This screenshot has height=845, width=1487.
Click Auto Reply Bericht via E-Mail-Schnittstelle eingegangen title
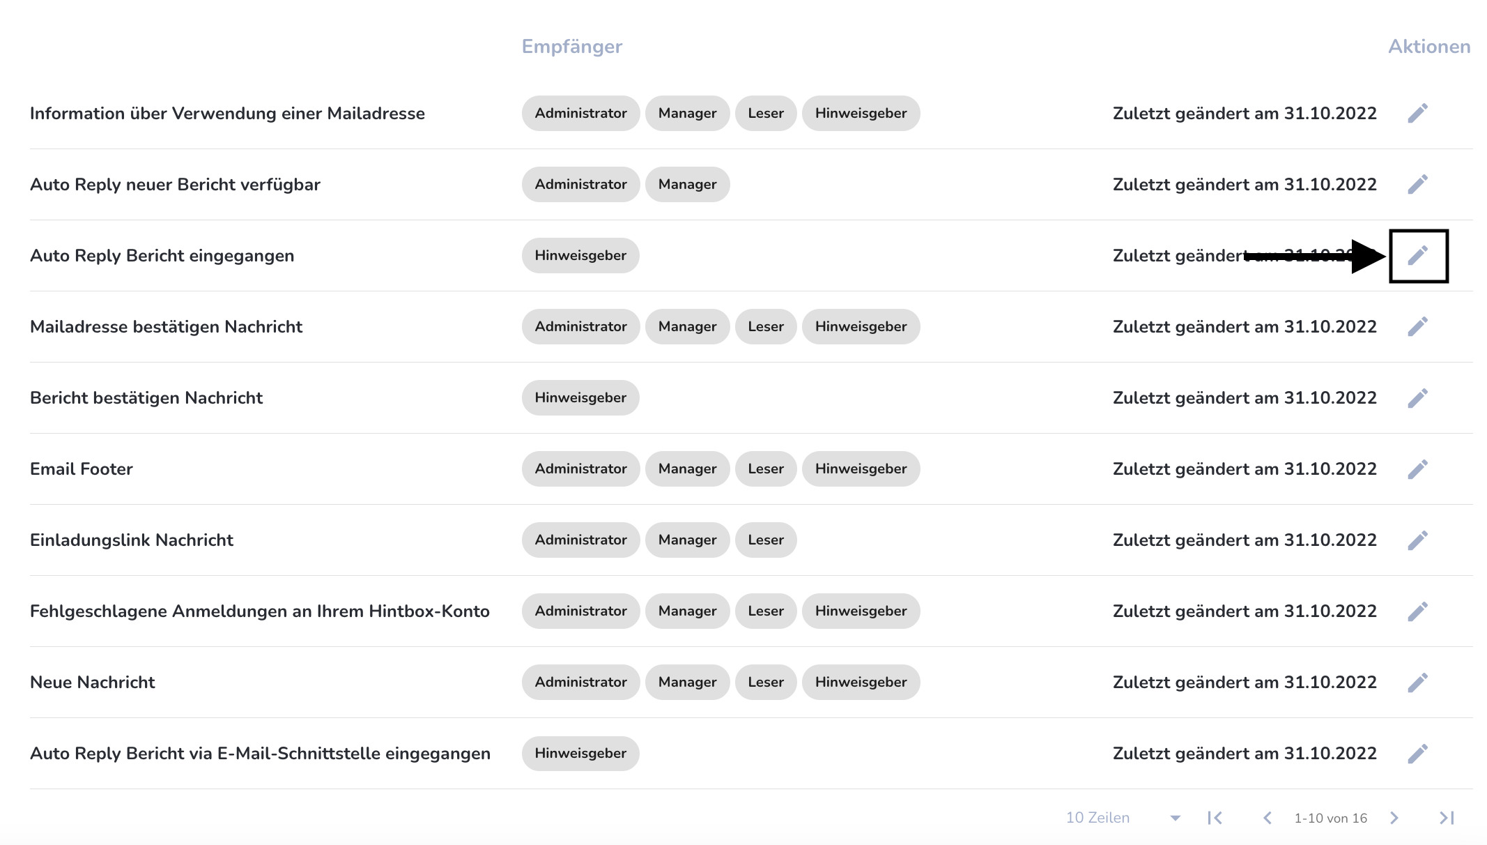260,753
